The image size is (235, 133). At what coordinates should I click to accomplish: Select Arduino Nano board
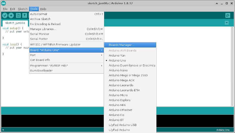click(130, 70)
